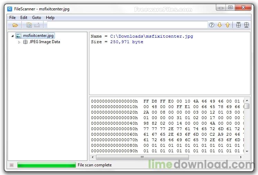Click the hex view scroll down arrow
Screen dimensions: 258x175
tap(247, 151)
